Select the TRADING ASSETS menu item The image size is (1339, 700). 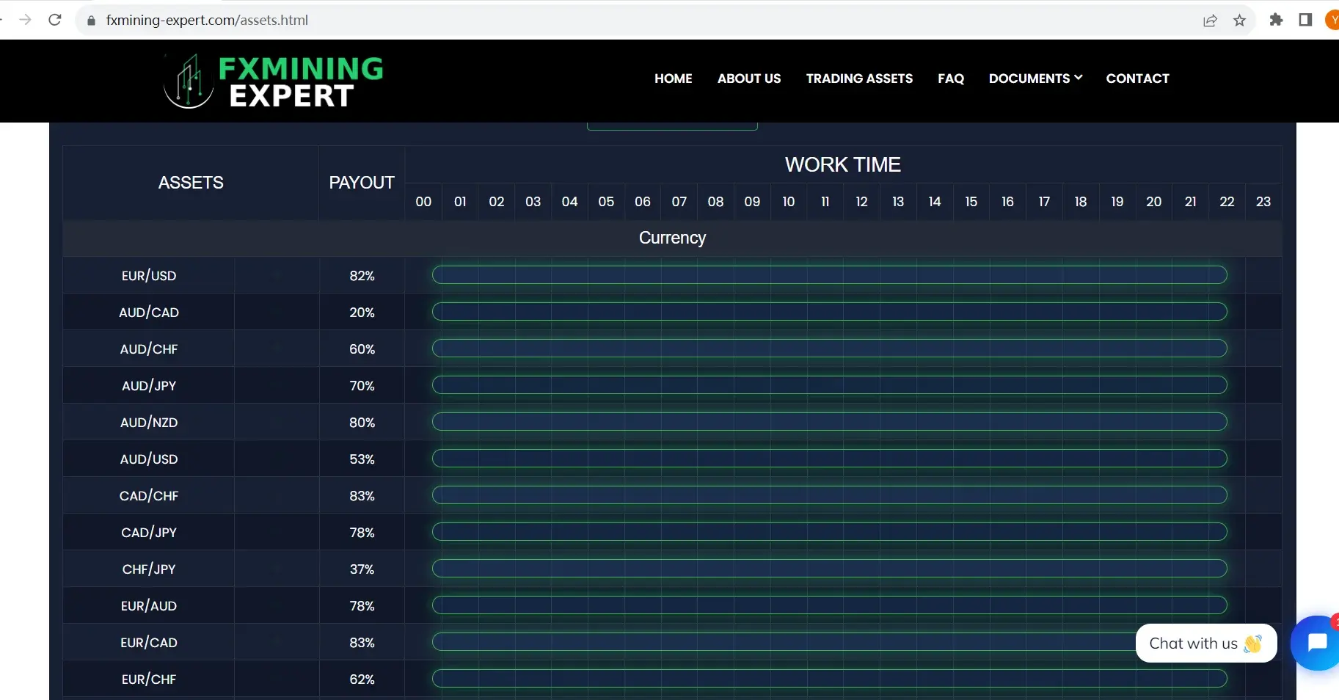tap(859, 79)
